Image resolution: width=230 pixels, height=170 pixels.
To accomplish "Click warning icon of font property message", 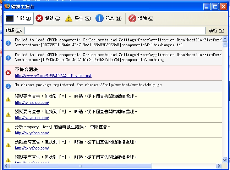I will (x=8, y=130).
